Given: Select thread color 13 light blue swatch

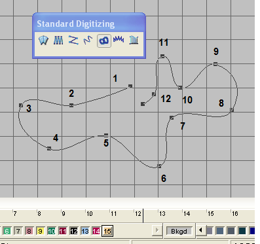Looking at the screenshot, I should [x=85, y=231].
